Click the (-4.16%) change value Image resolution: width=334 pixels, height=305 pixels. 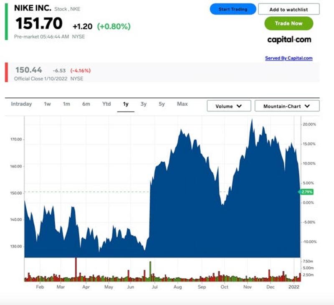(80, 71)
